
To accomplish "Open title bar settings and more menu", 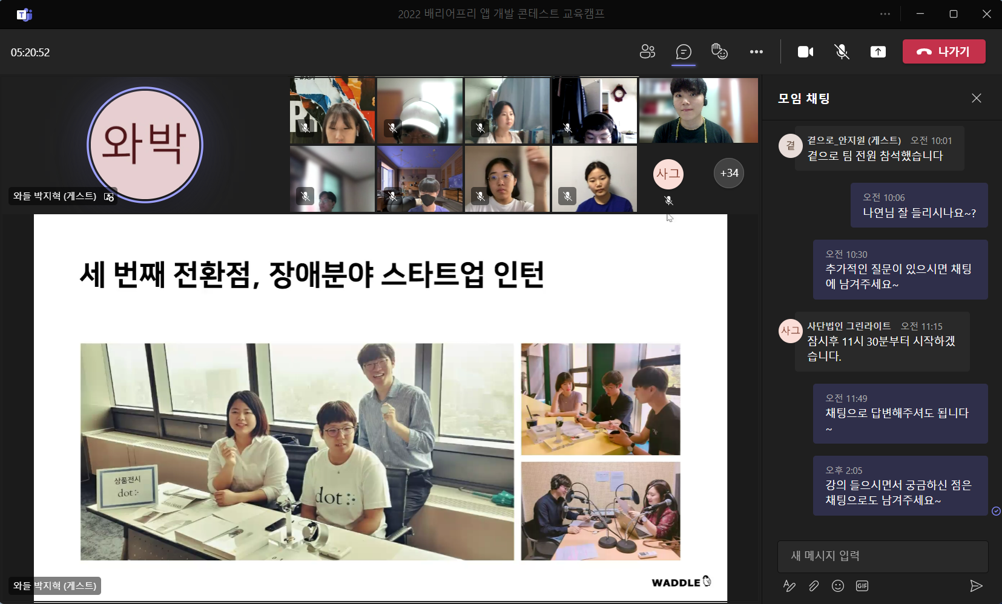I will click(885, 14).
